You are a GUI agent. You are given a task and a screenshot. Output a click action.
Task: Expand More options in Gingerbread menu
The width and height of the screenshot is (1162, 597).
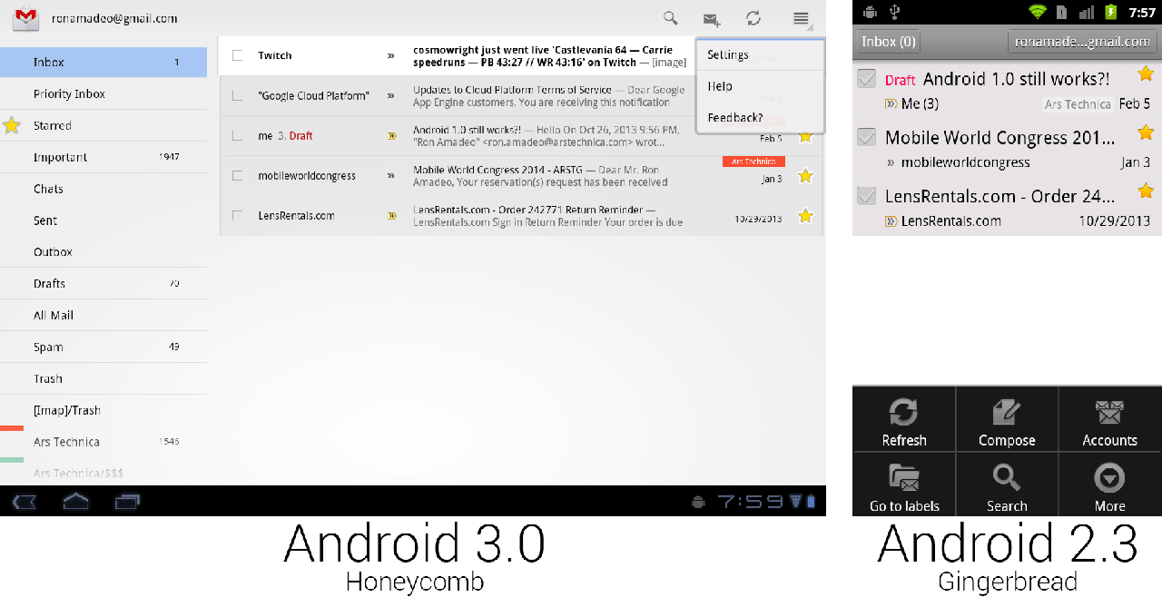[1109, 489]
